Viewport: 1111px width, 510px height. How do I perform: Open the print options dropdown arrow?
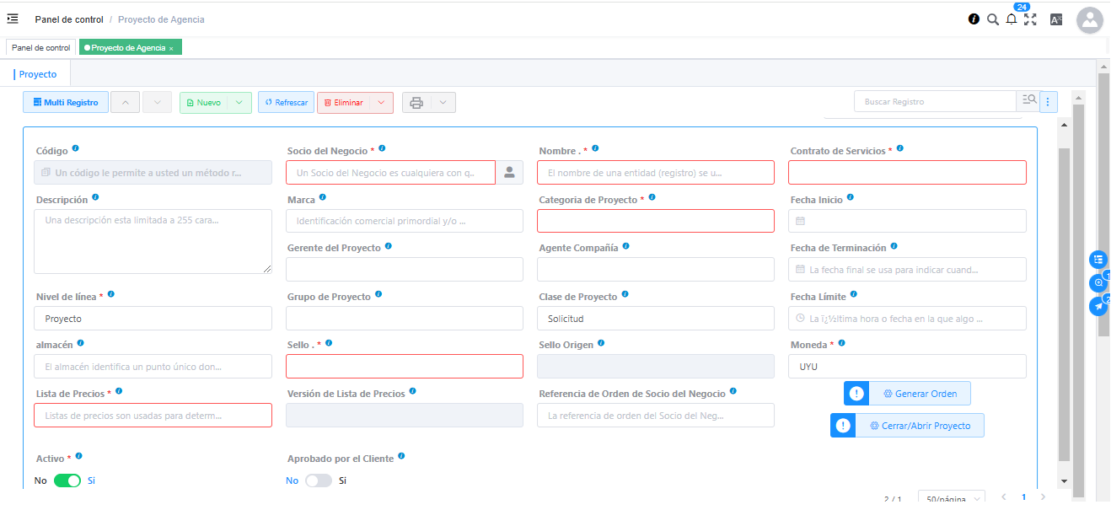[443, 103]
